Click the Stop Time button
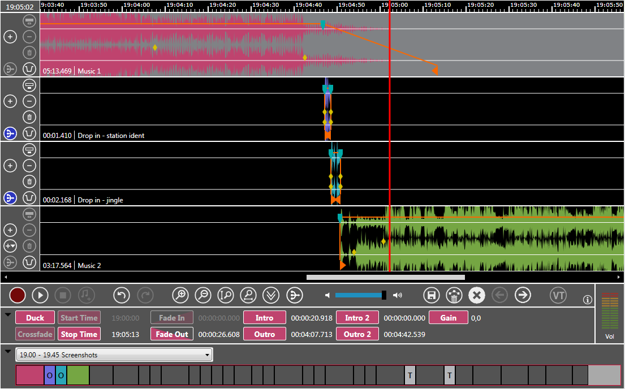The height and width of the screenshot is (389, 625). (79, 334)
